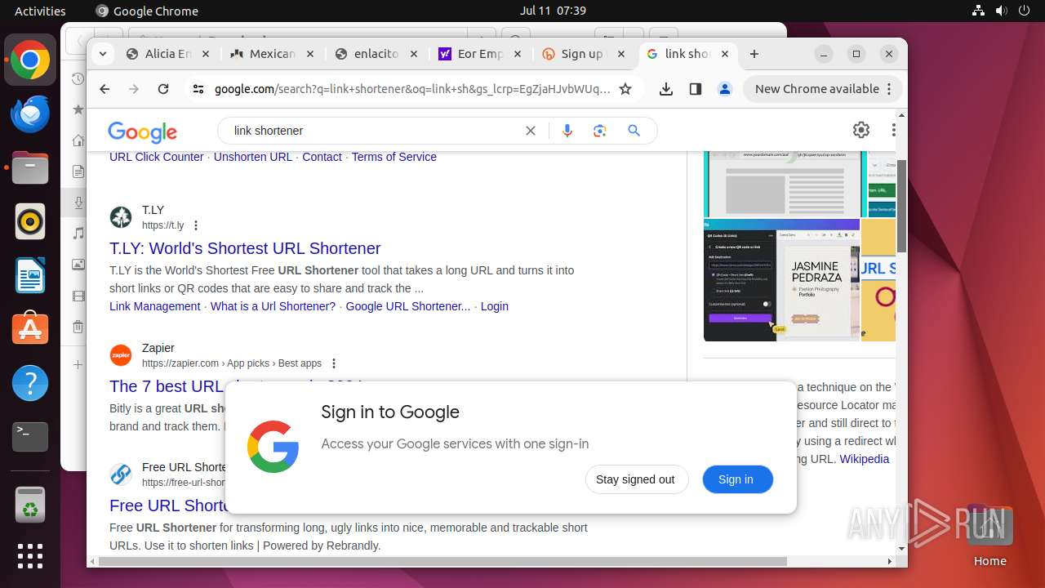The width and height of the screenshot is (1045, 588).
Task: Open system status menu in top bar
Action: click(1003, 11)
